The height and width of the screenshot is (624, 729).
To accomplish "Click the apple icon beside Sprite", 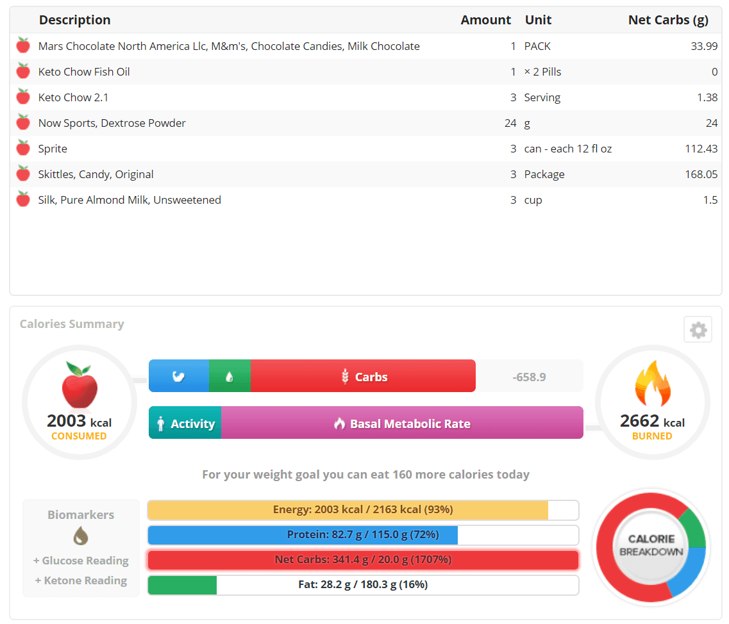I will (23, 148).
